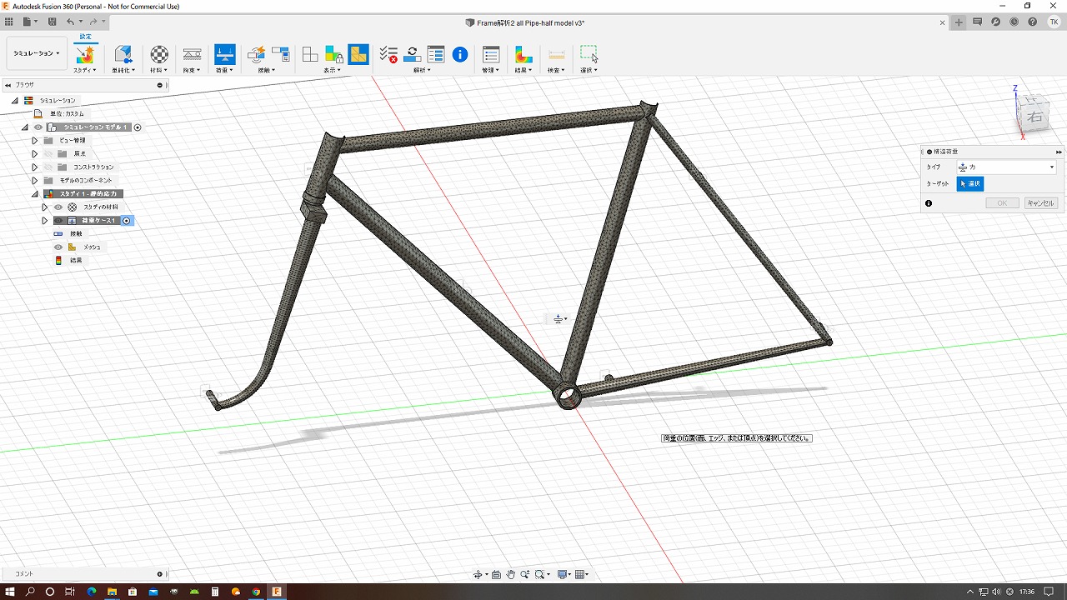Select the Frame解析2 document tab

(x=530, y=22)
